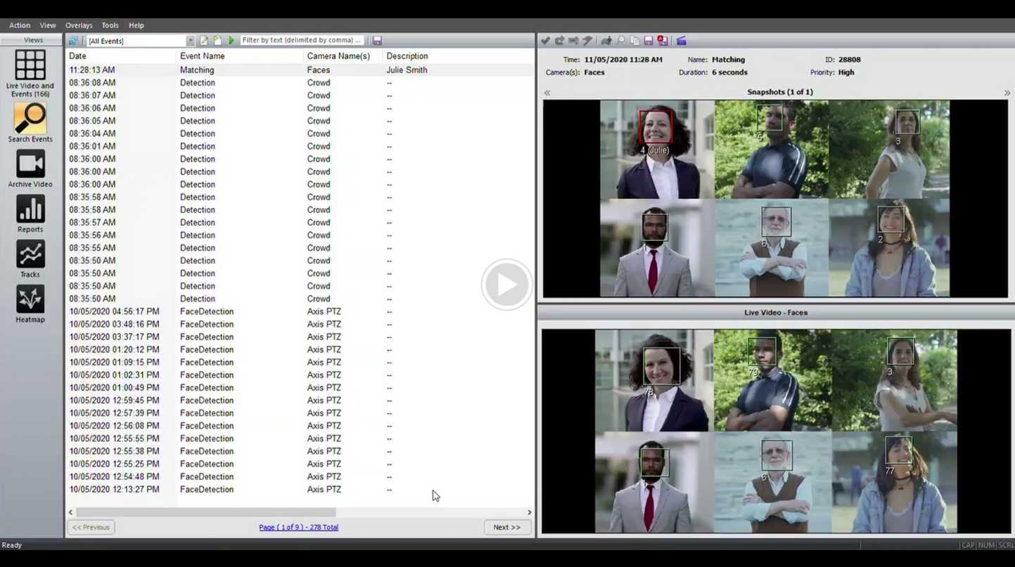This screenshot has height=567, width=1015.
Task: Open the Heatmap view
Action: click(x=30, y=304)
